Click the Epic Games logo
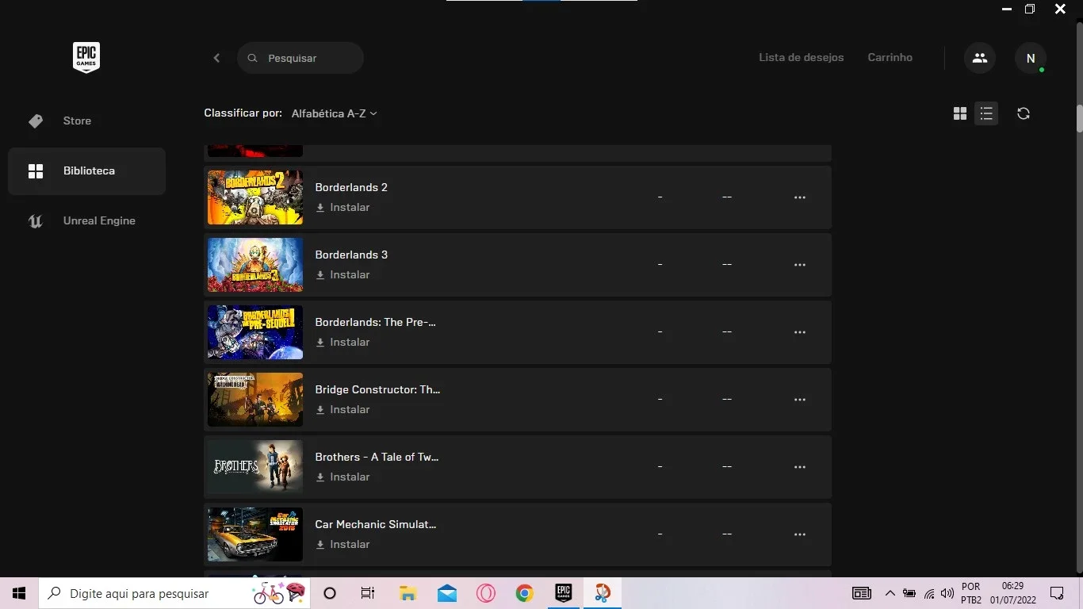Screen dimensions: 1083x609 [x=86, y=57]
